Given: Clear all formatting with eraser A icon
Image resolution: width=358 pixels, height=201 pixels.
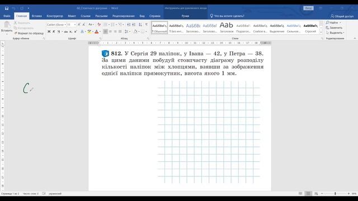Looking at the screenshot, I should [x=99, y=25].
